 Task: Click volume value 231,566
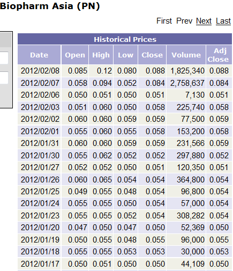coord(191,143)
